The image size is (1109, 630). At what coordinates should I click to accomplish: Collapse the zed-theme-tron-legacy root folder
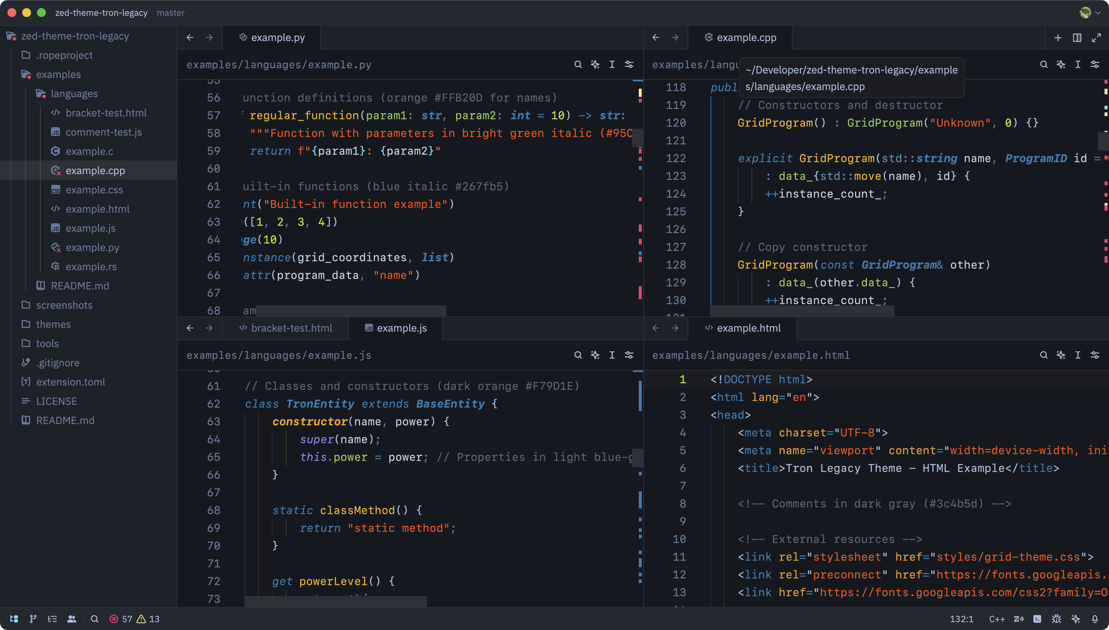88,36
